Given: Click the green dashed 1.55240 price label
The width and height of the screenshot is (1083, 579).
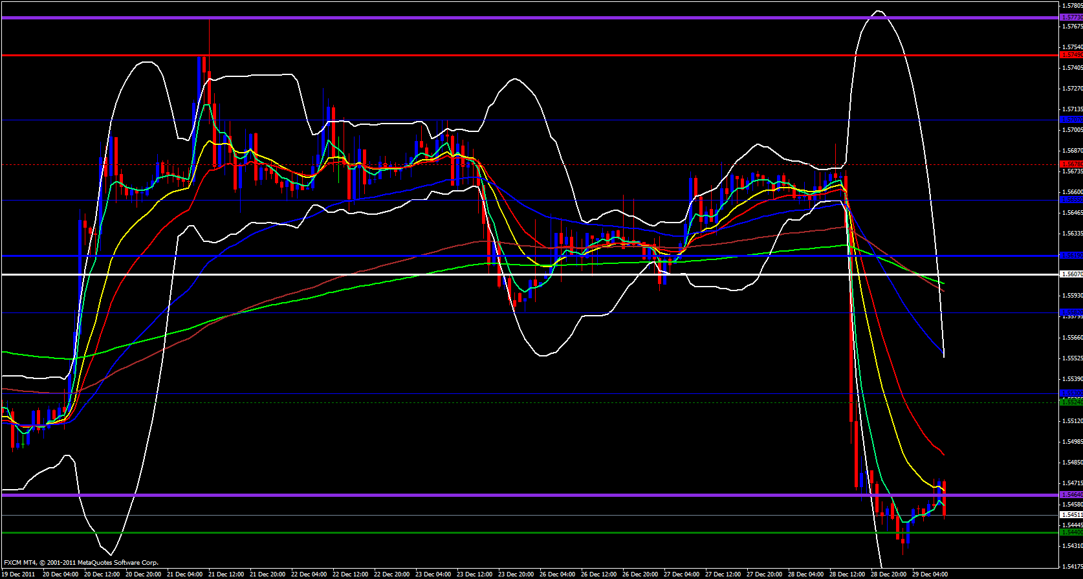Looking at the screenshot, I should point(1071,402).
